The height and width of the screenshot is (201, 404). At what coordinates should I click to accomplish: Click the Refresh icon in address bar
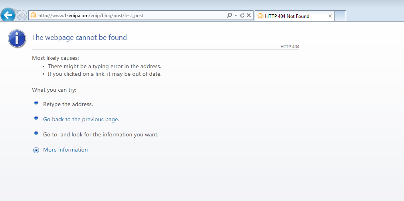(242, 16)
